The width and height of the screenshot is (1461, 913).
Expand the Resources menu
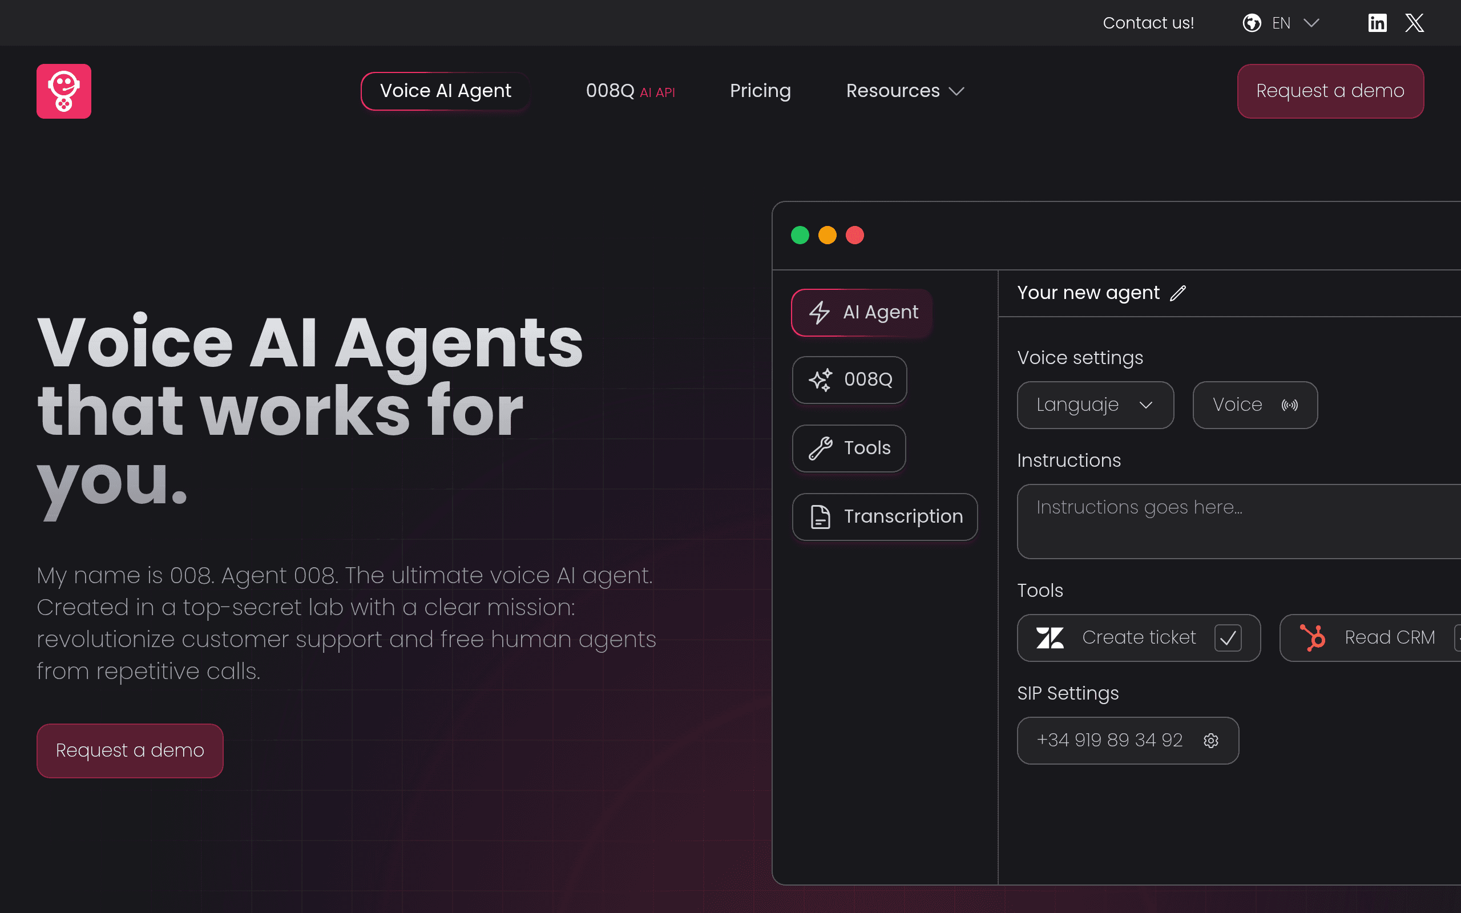point(905,91)
